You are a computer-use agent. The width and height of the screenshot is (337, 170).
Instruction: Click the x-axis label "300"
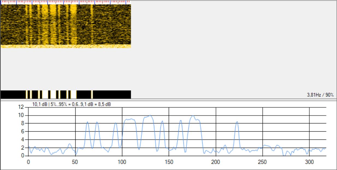(x=309, y=162)
